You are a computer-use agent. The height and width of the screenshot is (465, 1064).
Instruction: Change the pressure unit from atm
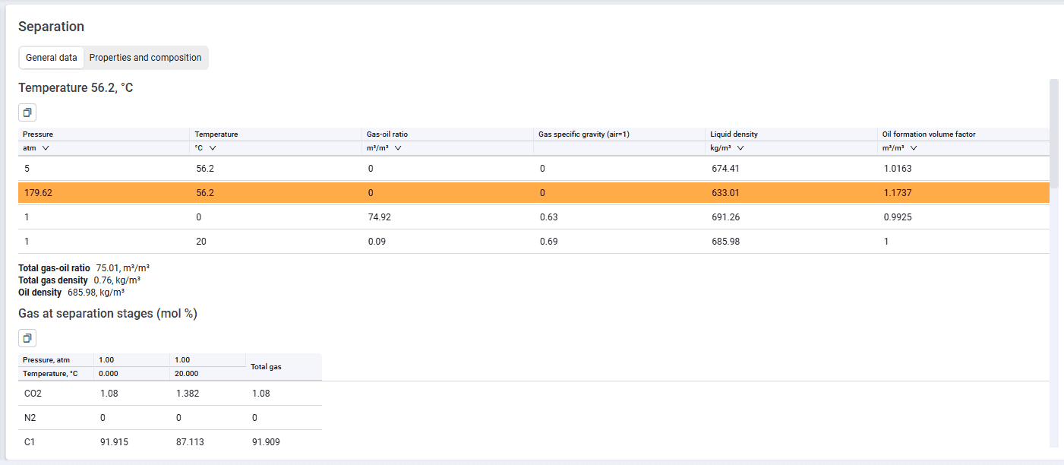click(x=36, y=148)
